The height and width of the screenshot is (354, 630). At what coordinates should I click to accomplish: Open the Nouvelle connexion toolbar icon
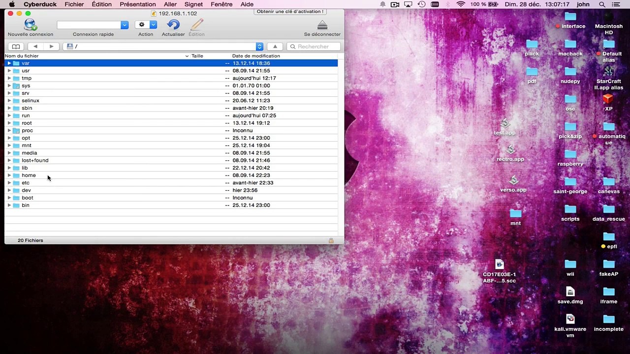point(30,25)
